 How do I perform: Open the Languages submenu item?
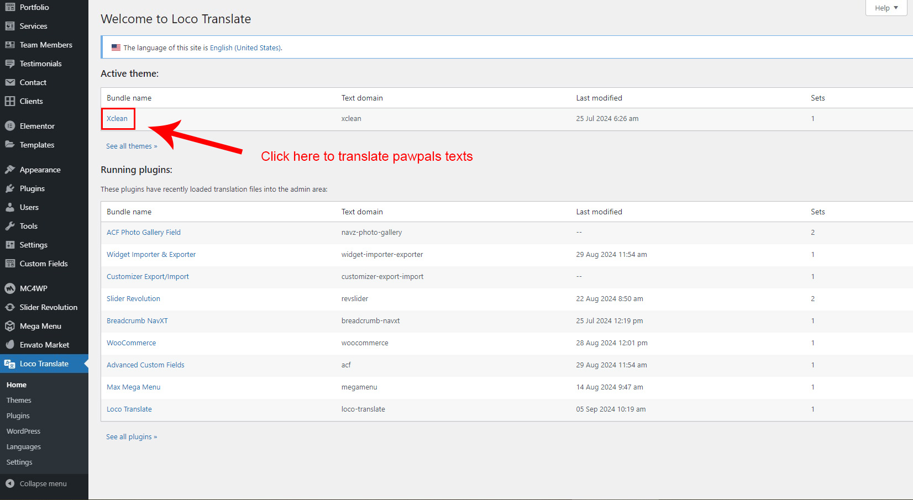24,446
